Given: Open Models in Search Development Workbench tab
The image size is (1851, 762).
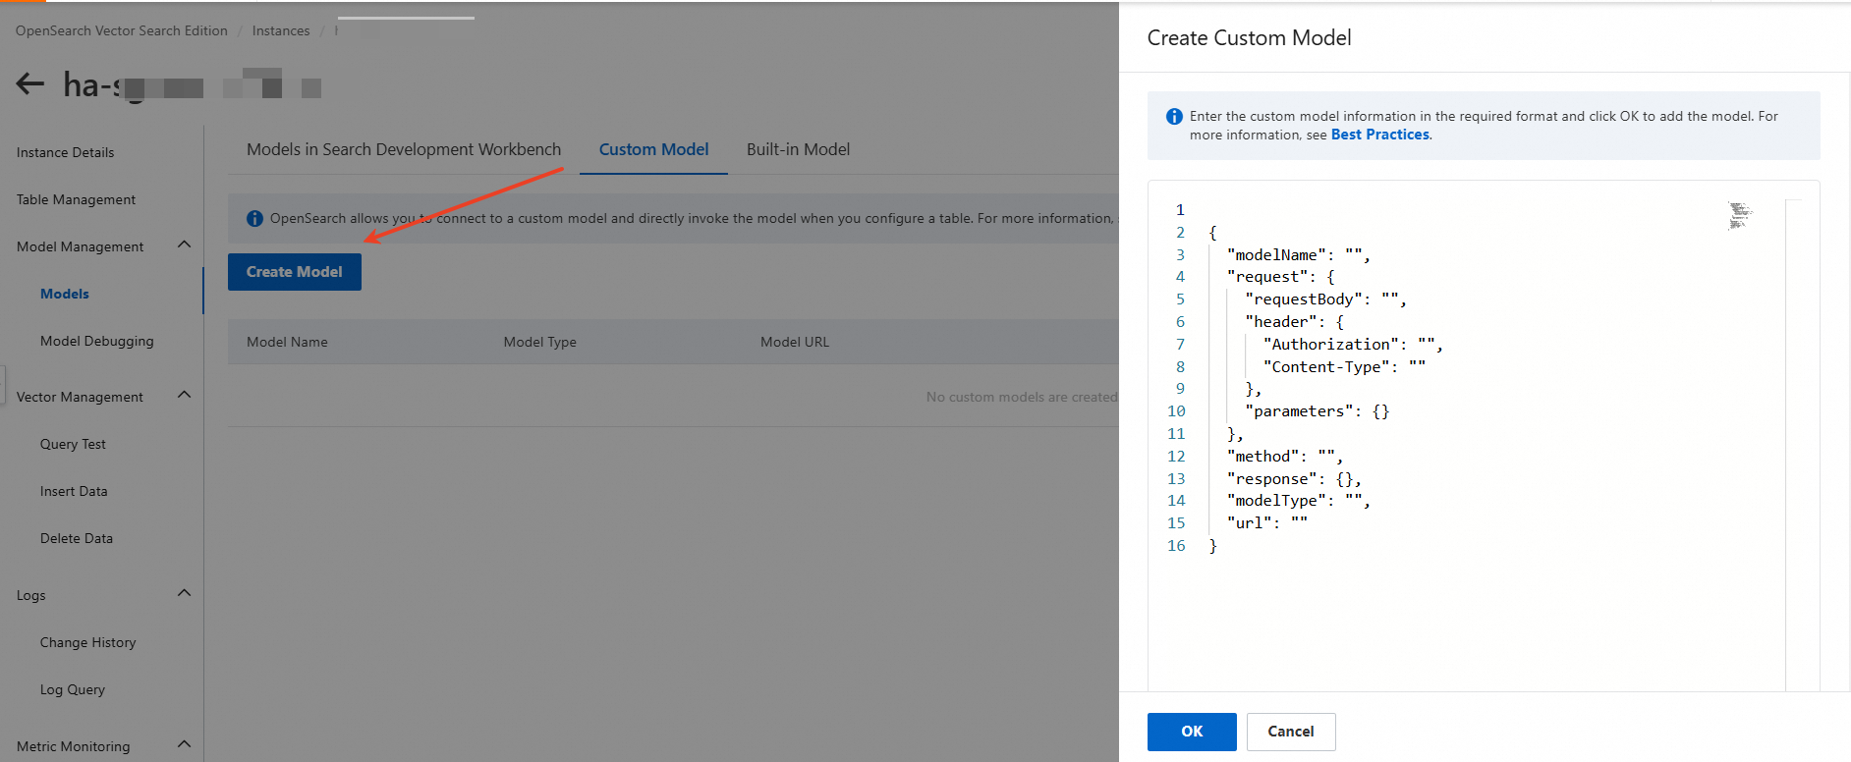Looking at the screenshot, I should [x=404, y=149].
